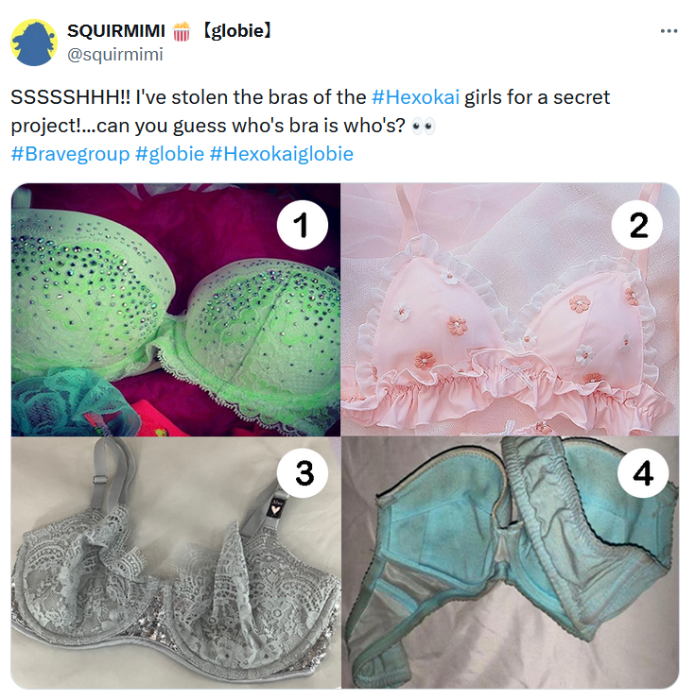695x700 pixels.
Task: Click the SQUIRMIMI profile avatar
Action: click(x=34, y=43)
